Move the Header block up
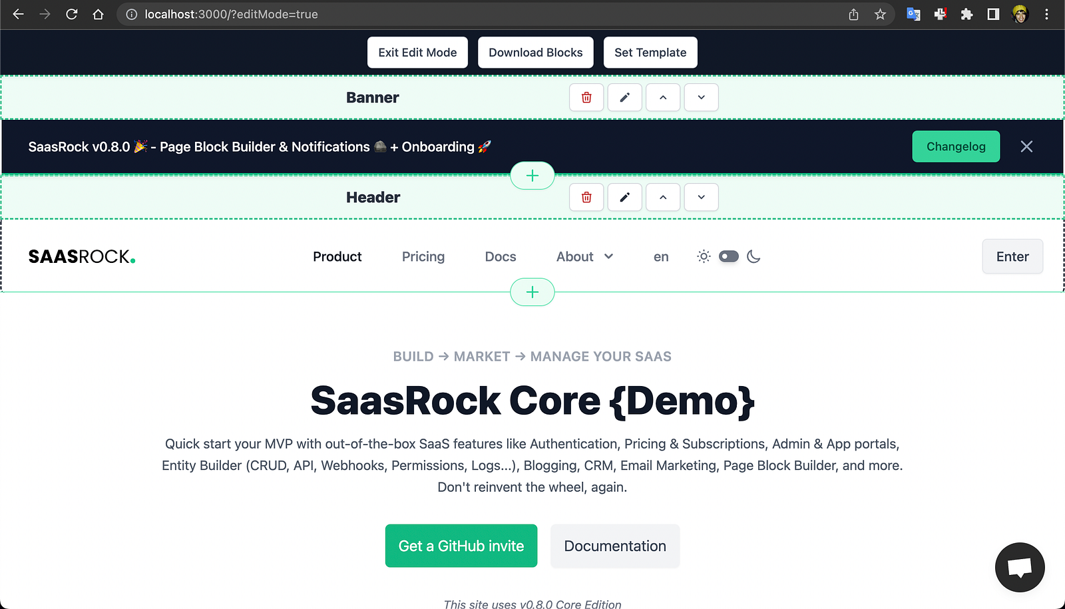This screenshot has width=1065, height=609. click(x=663, y=197)
